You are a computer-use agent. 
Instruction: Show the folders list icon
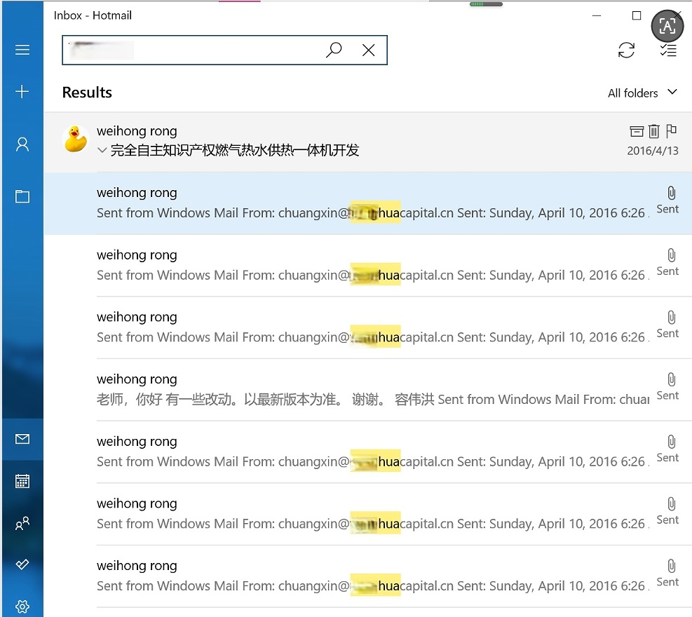pyautogui.click(x=22, y=196)
